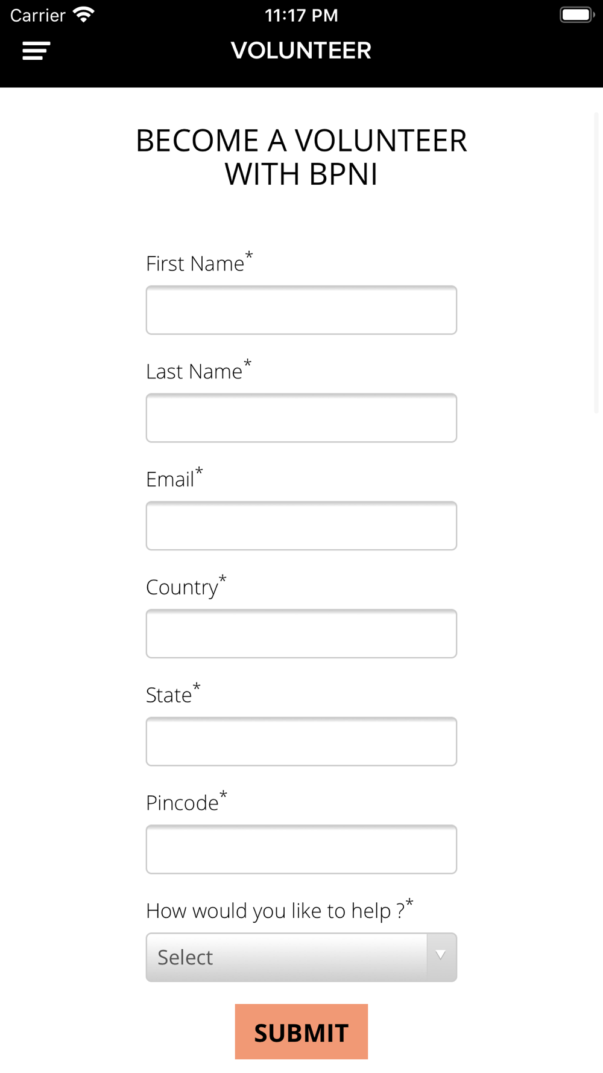Submit the volunteer form
The height and width of the screenshot is (1073, 603).
point(301,1032)
